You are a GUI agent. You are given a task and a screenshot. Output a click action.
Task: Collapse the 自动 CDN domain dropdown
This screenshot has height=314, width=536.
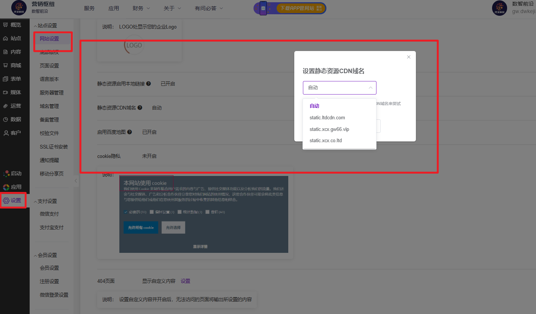click(370, 88)
